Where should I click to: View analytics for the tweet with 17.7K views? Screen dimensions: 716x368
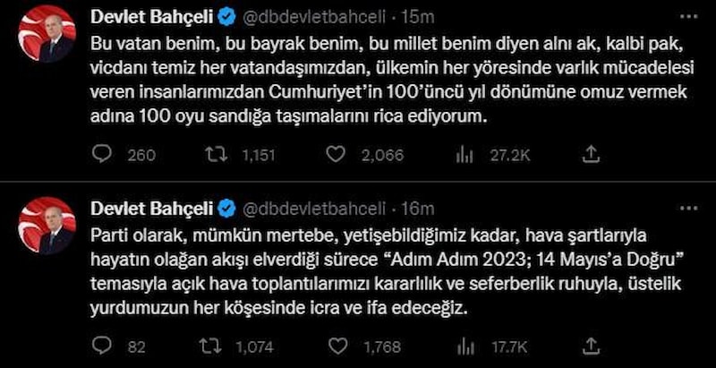[x=465, y=344]
